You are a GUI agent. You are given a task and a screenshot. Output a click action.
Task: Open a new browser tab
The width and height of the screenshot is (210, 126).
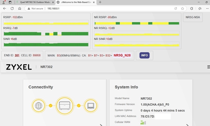pyautogui.click(x=100, y=2)
